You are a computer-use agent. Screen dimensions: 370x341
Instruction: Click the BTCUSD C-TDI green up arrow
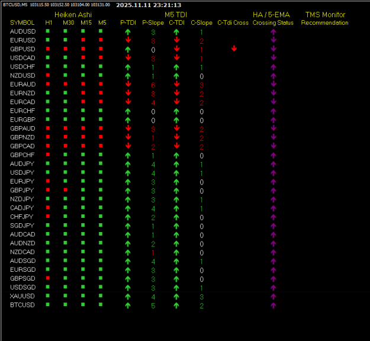click(x=176, y=305)
